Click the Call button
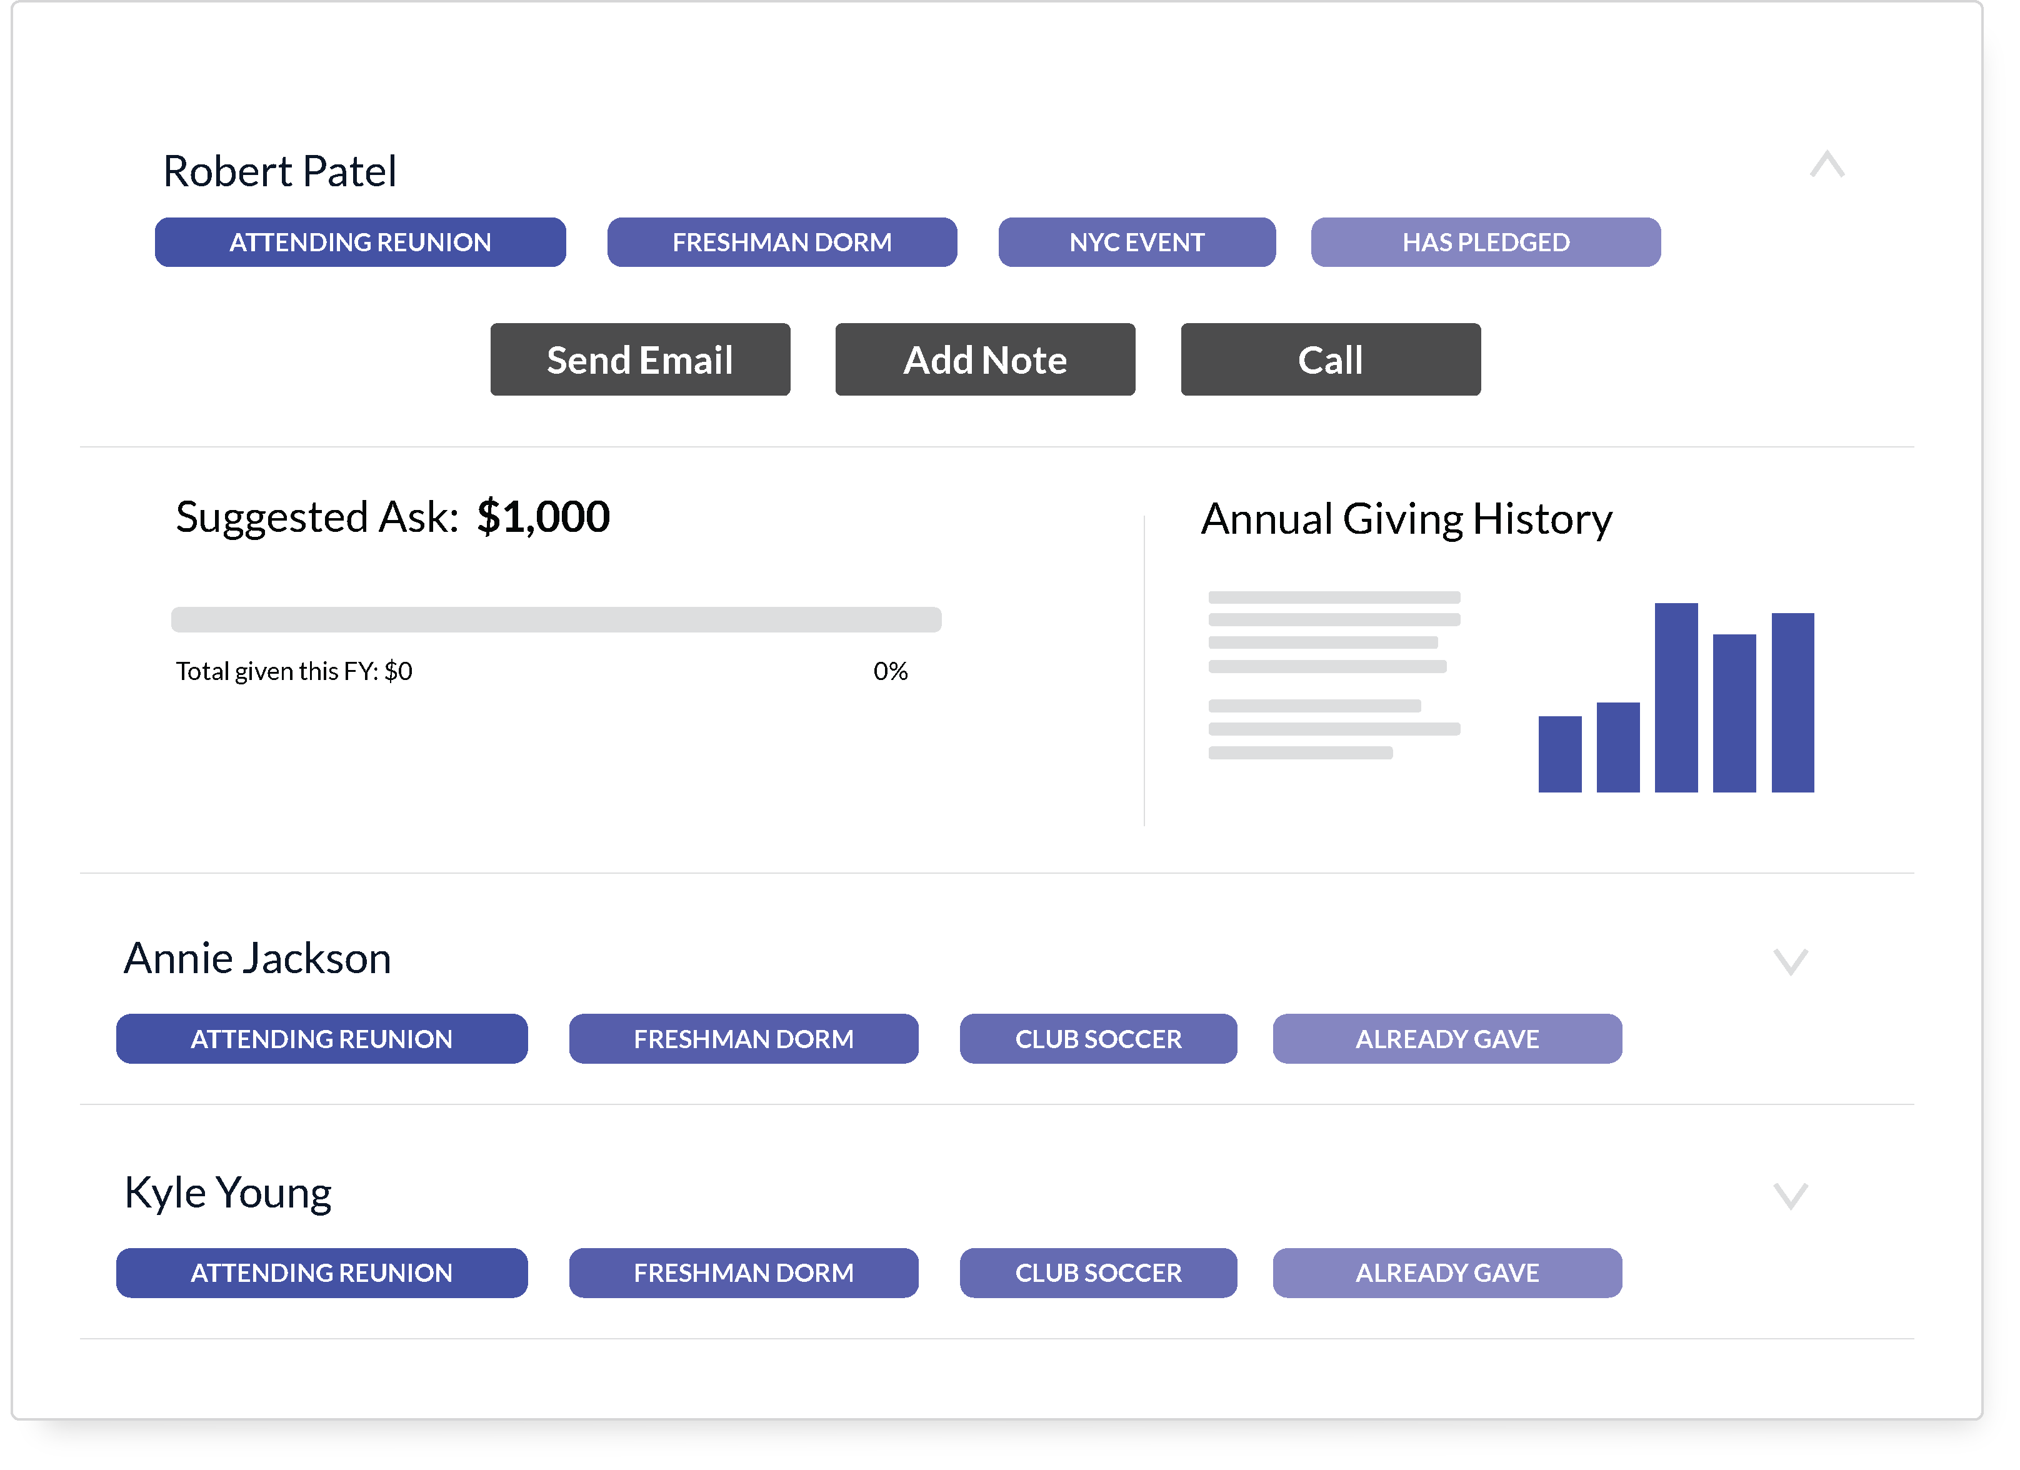The height and width of the screenshot is (1470, 2020). point(1331,360)
